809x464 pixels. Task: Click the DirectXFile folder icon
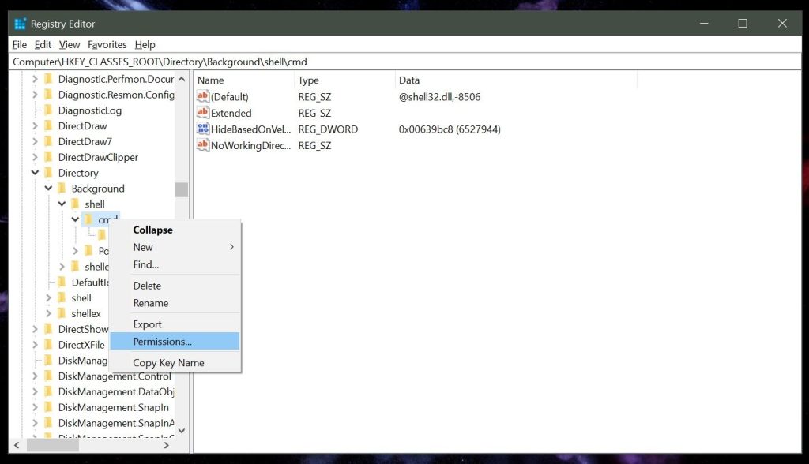49,344
